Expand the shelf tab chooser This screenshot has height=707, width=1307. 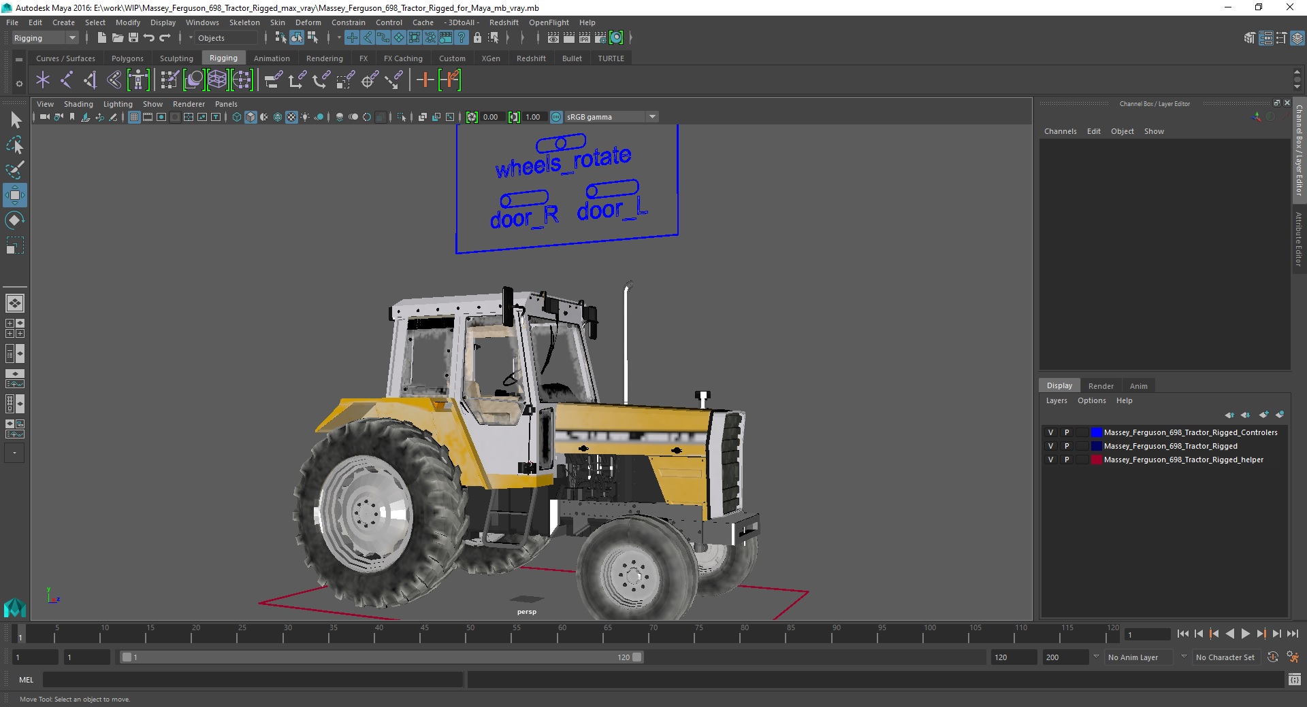[19, 59]
